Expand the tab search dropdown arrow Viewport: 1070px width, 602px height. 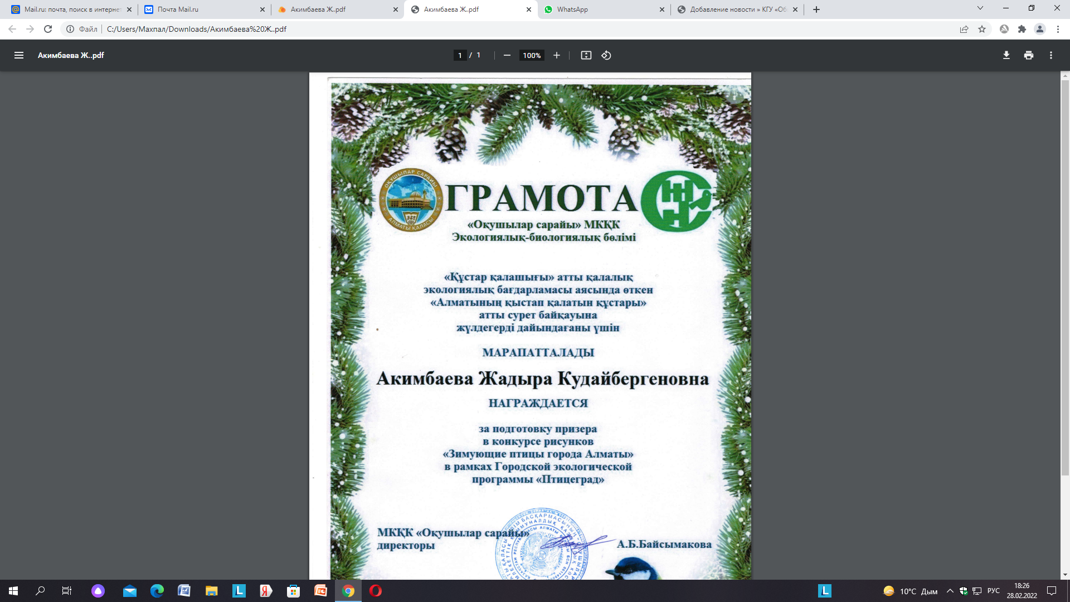980,9
